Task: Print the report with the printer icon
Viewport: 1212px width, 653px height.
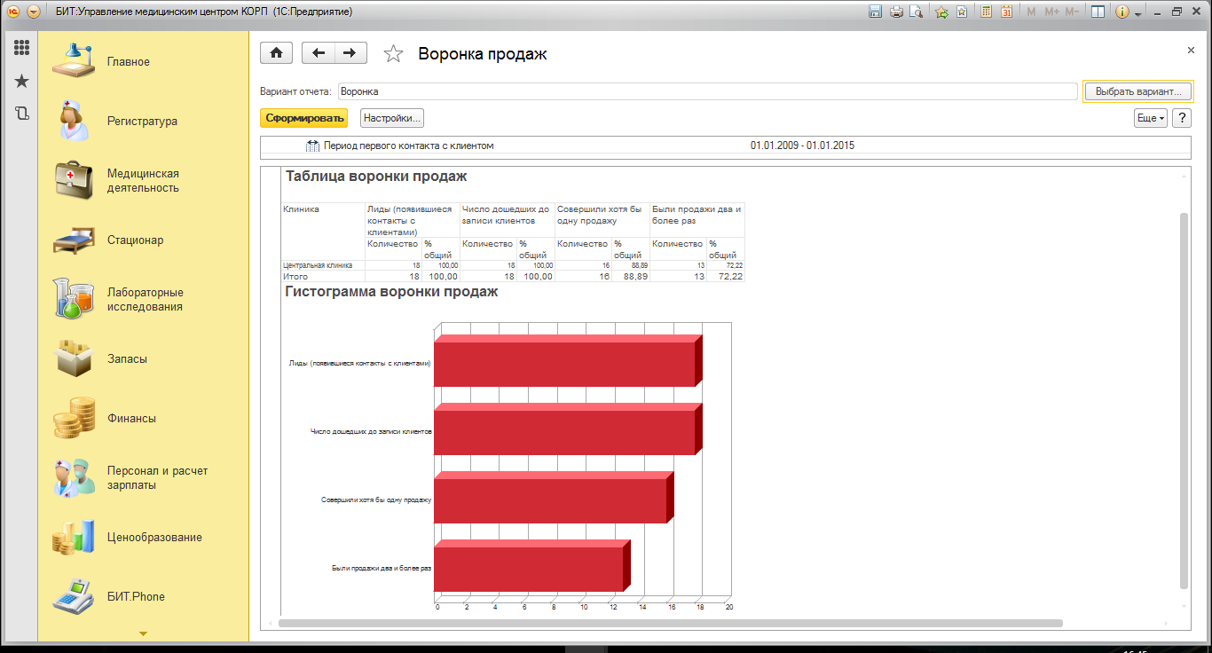Action: (x=896, y=12)
